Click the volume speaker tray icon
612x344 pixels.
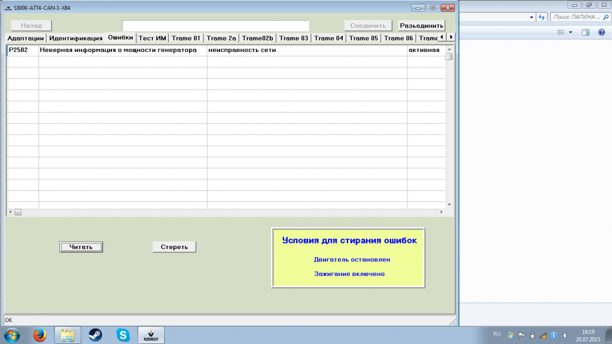[564, 335]
